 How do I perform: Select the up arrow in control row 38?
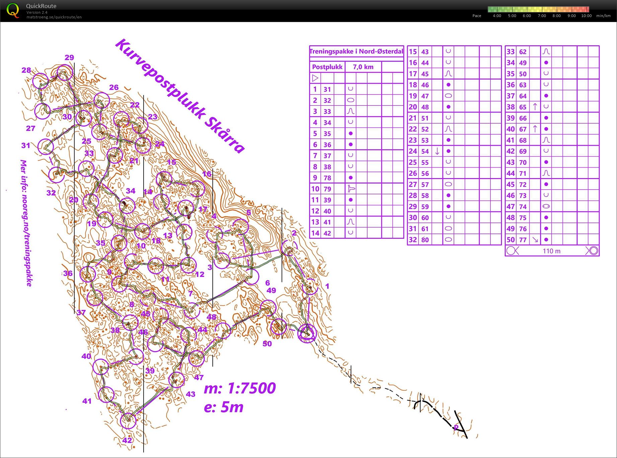(x=535, y=107)
